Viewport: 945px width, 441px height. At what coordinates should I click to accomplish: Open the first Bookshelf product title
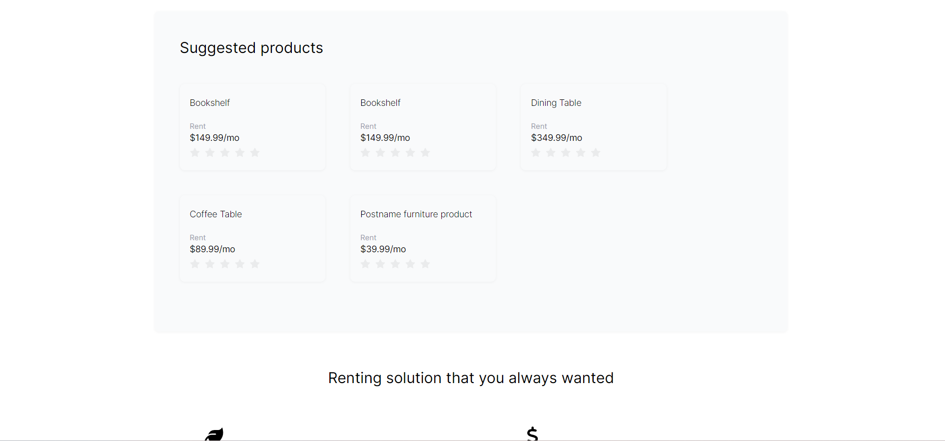[x=210, y=103]
